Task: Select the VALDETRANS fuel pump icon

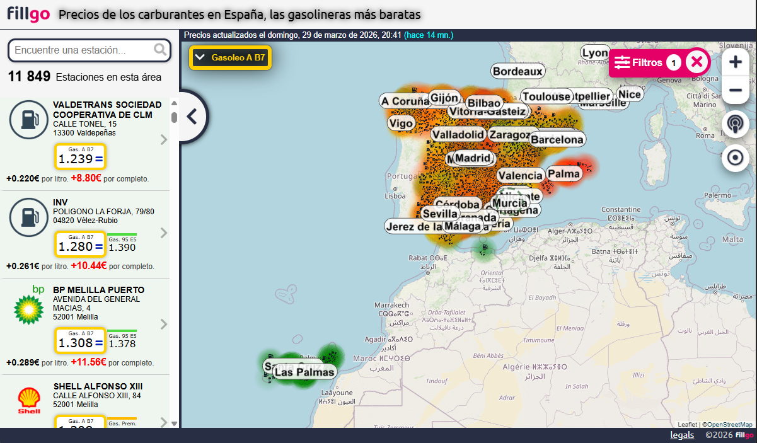Action: pyautogui.click(x=28, y=119)
